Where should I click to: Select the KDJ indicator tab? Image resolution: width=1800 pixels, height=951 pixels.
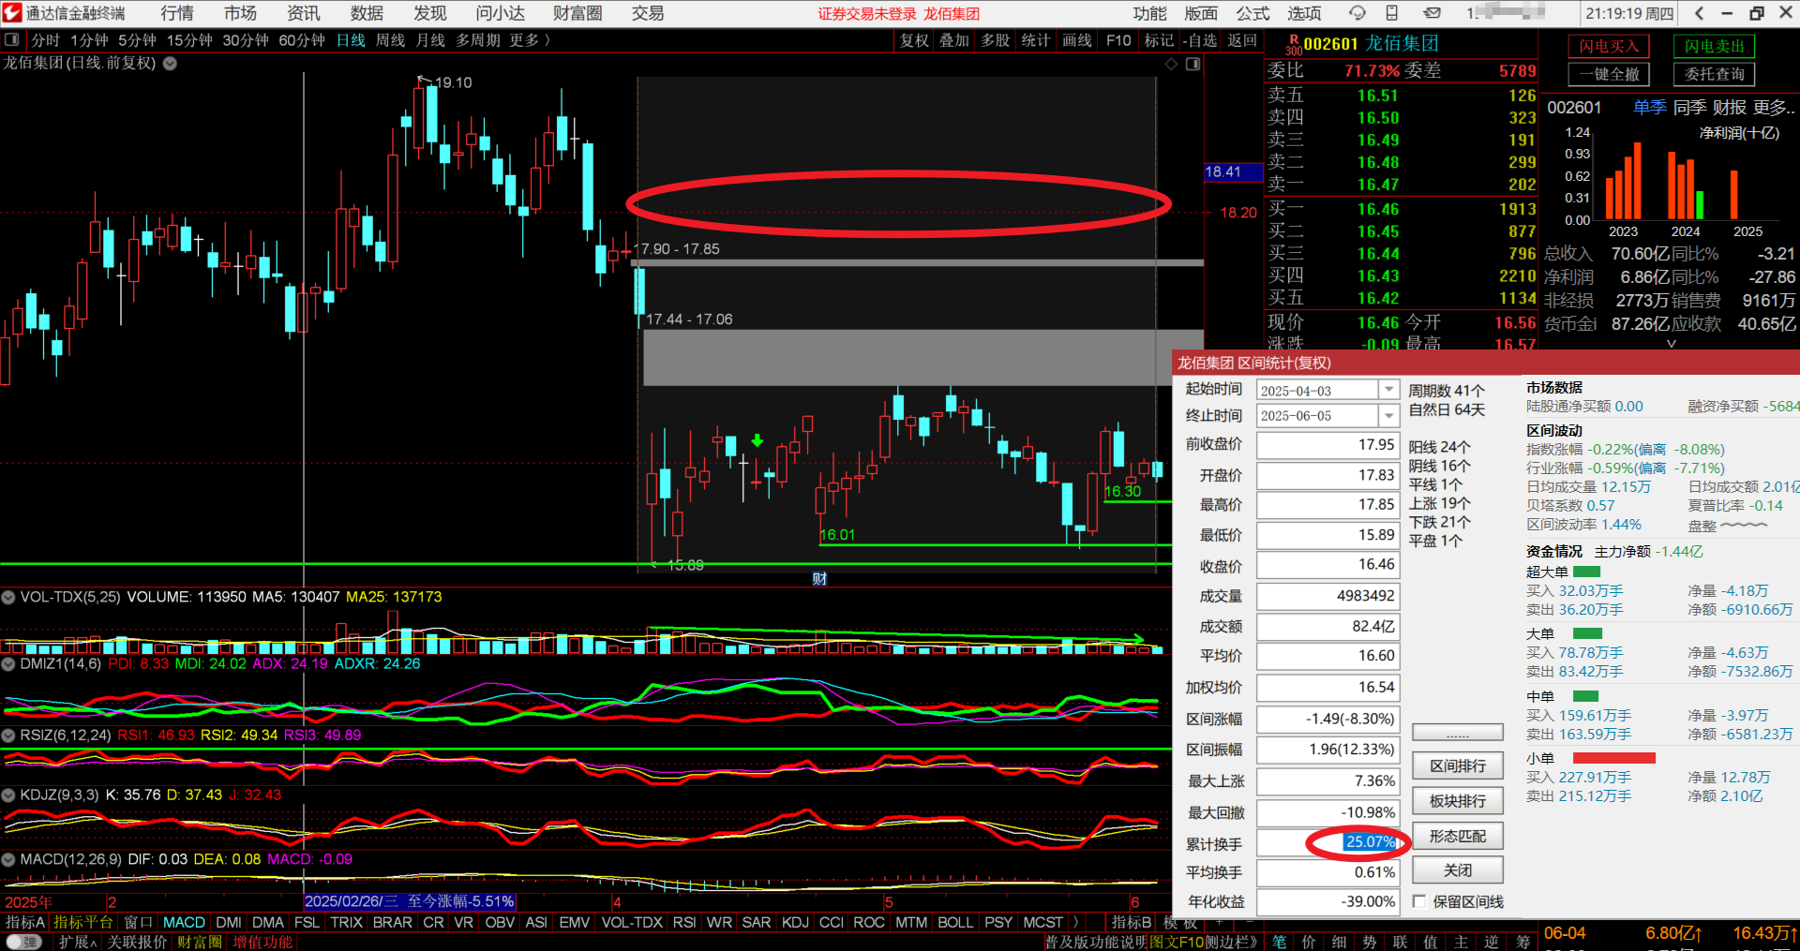(x=795, y=922)
